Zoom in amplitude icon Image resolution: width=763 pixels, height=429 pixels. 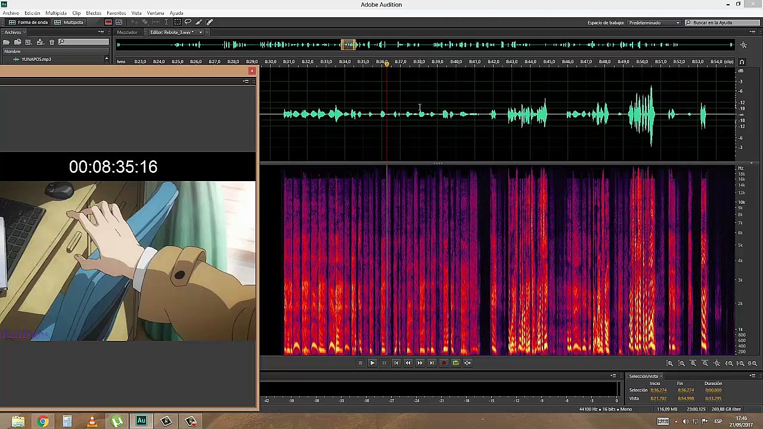[x=670, y=363]
